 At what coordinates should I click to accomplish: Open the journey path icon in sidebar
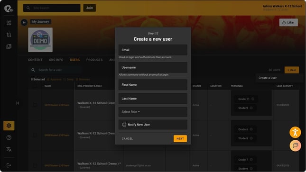click(9, 35)
